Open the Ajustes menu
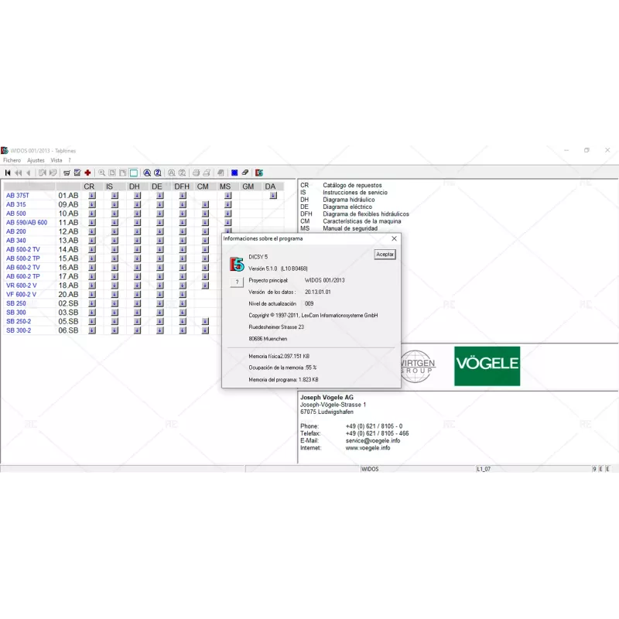Viewport: 619px width, 619px height. pyautogui.click(x=35, y=159)
